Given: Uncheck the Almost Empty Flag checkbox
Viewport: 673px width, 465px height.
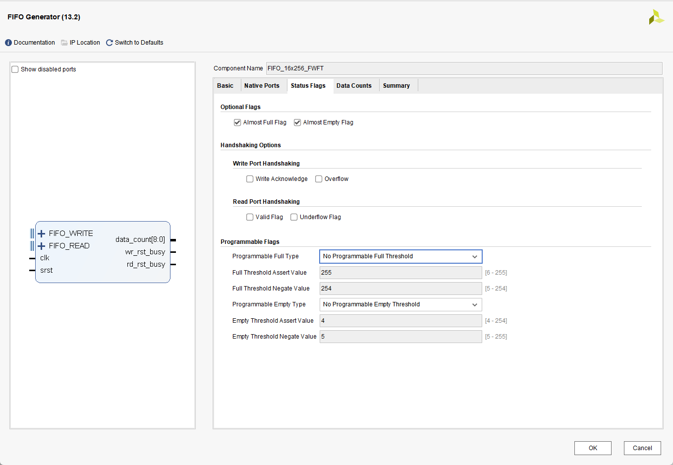Looking at the screenshot, I should pyautogui.click(x=297, y=122).
